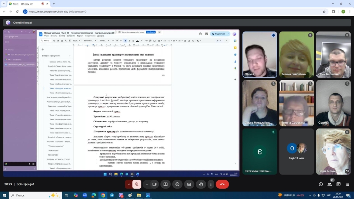This screenshot has height=199, width=354.
Task: Toggle the camera on or off
Action: [x=155, y=184]
